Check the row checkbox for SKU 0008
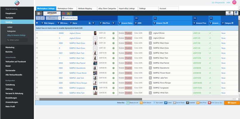The height and width of the screenshot is (119, 240). (37, 43)
